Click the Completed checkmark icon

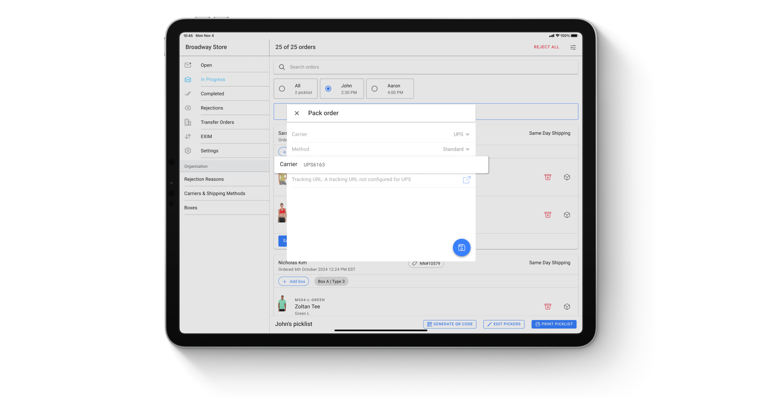(188, 94)
